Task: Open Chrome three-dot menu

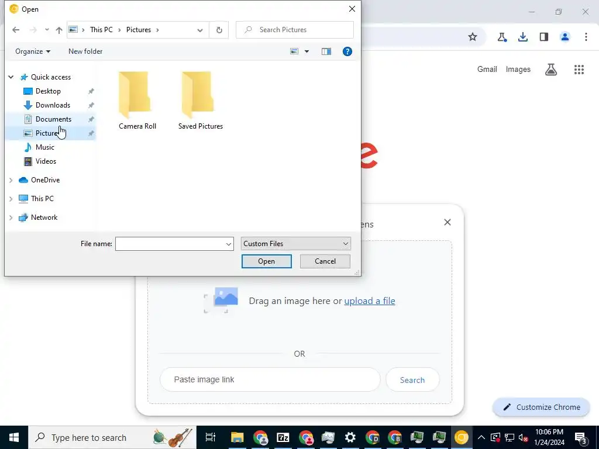Action: point(586,37)
